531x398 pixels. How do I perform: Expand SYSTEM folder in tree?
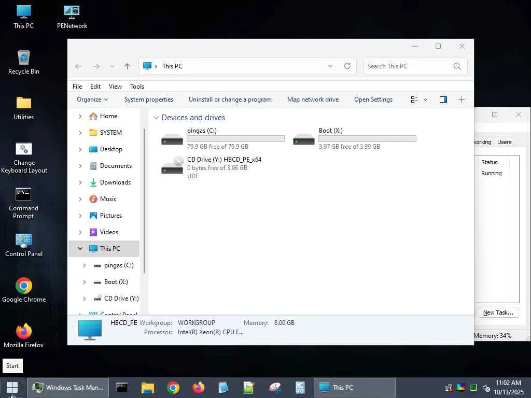pyautogui.click(x=80, y=133)
